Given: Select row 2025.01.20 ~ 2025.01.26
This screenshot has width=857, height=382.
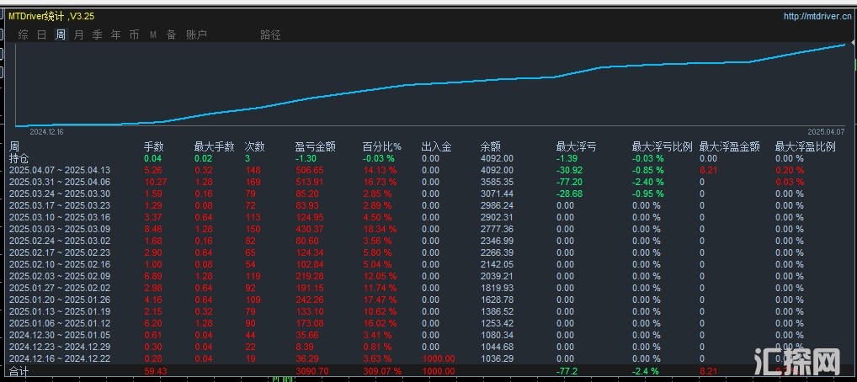Looking at the screenshot, I should pyautogui.click(x=428, y=300).
